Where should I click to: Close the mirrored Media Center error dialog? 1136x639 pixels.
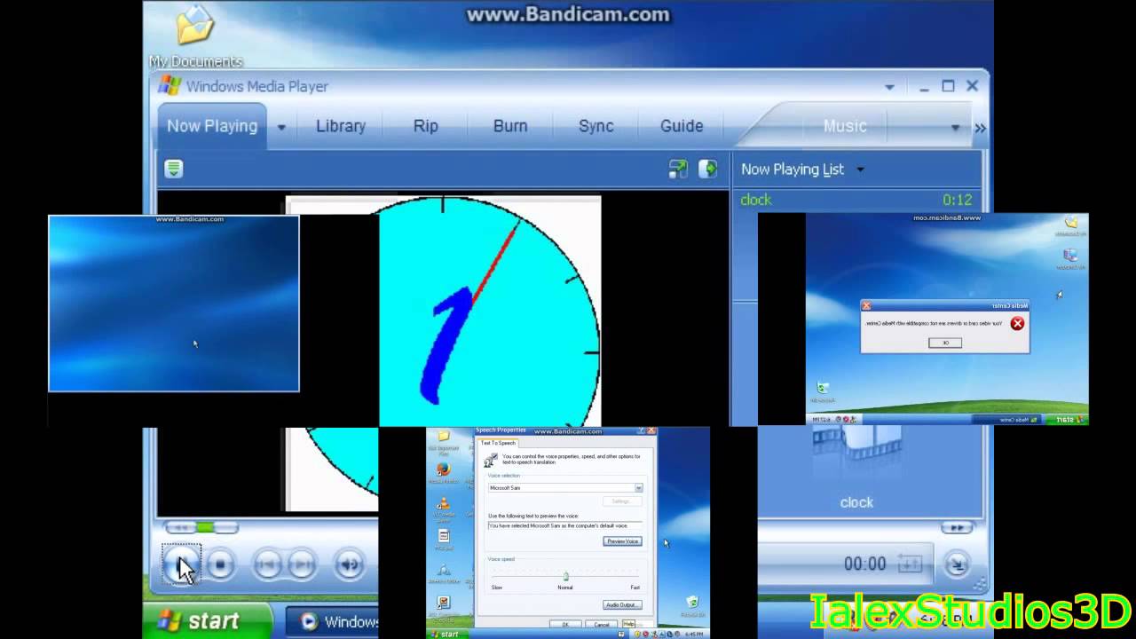[x=866, y=306]
